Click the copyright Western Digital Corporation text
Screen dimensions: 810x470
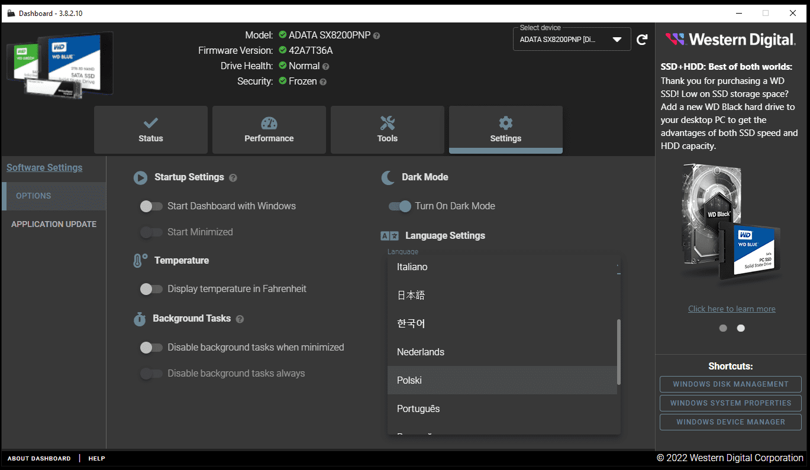730,458
